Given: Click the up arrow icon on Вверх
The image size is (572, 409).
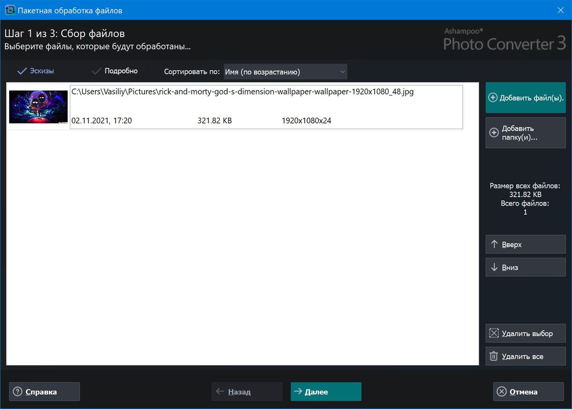Looking at the screenshot, I should (494, 244).
